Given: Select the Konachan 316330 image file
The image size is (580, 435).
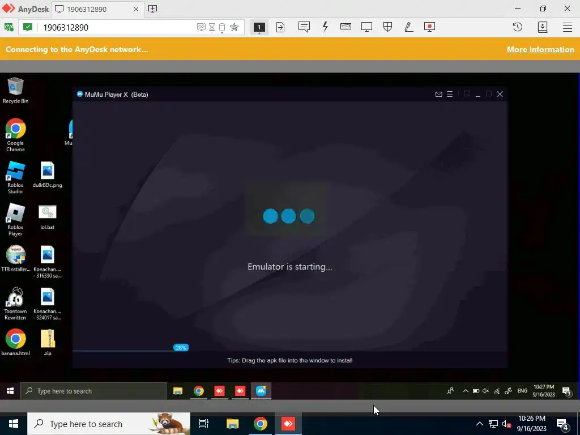Looking at the screenshot, I should (48, 262).
